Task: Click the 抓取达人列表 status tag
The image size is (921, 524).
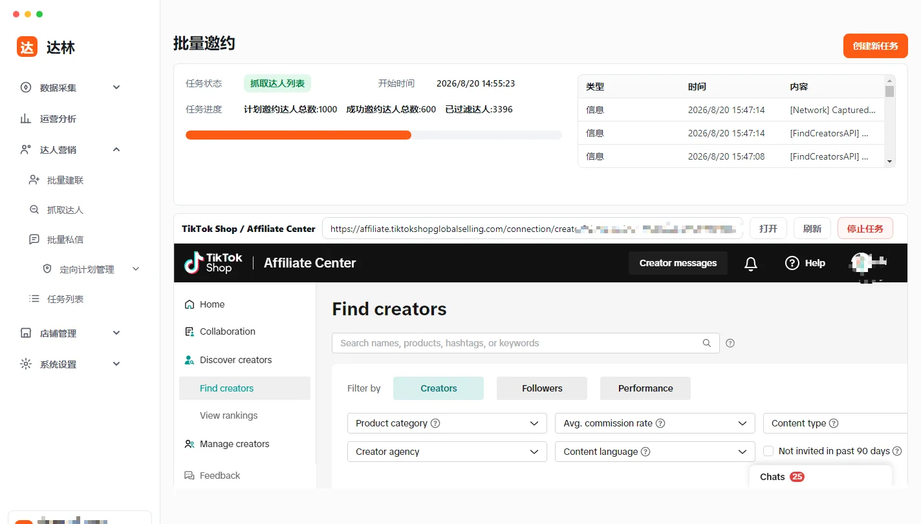Action: (x=277, y=83)
